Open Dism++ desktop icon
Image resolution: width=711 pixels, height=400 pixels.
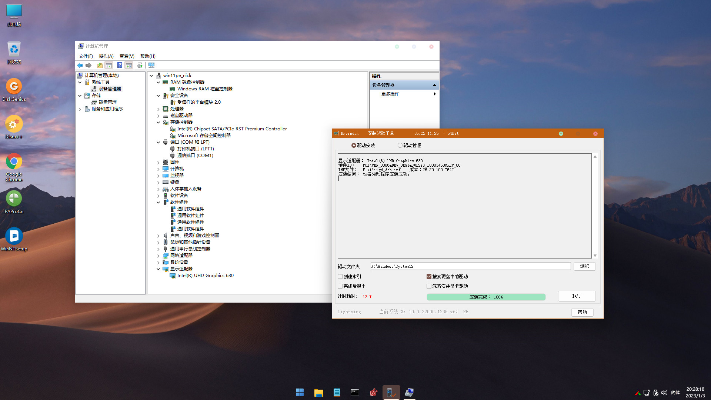[14, 127]
